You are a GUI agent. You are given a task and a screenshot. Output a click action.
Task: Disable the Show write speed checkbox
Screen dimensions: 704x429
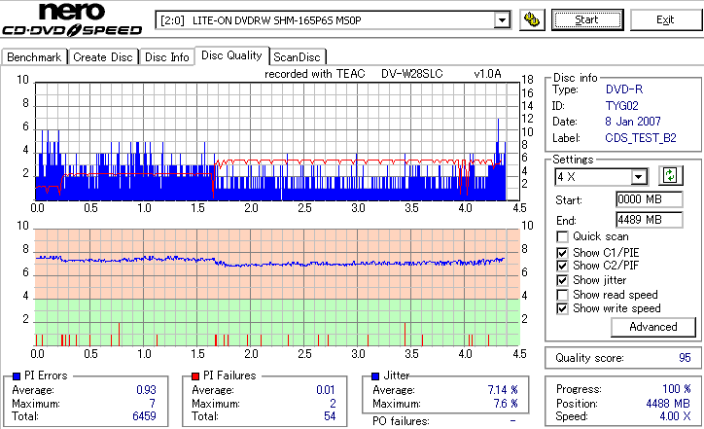coord(562,308)
